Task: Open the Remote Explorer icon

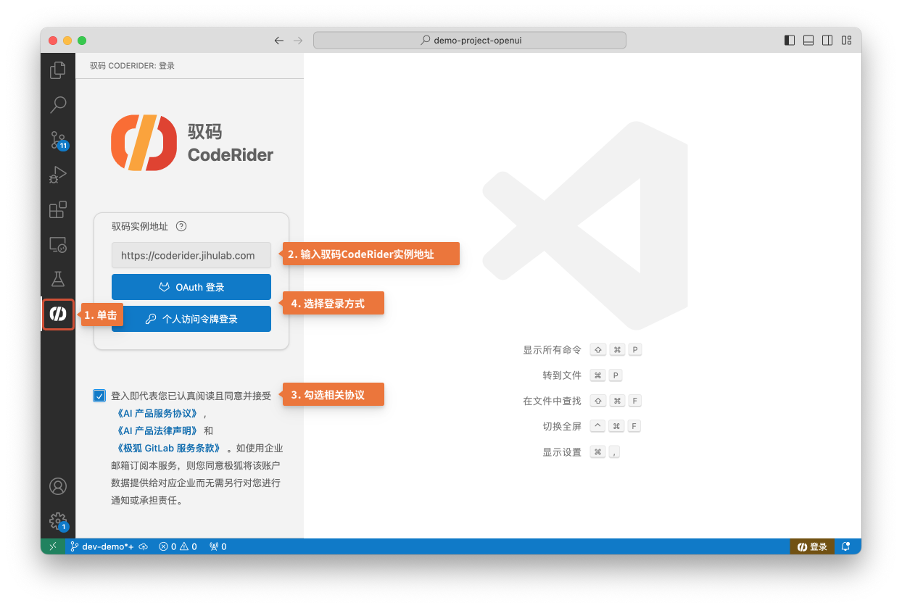Action: tap(57, 244)
